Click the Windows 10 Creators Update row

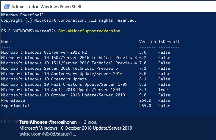tap(86, 79)
